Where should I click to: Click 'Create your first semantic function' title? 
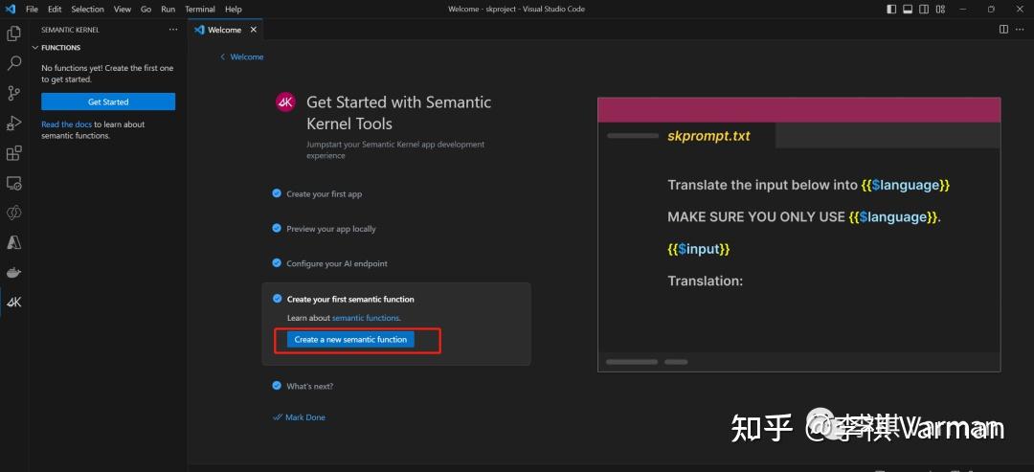(x=350, y=300)
